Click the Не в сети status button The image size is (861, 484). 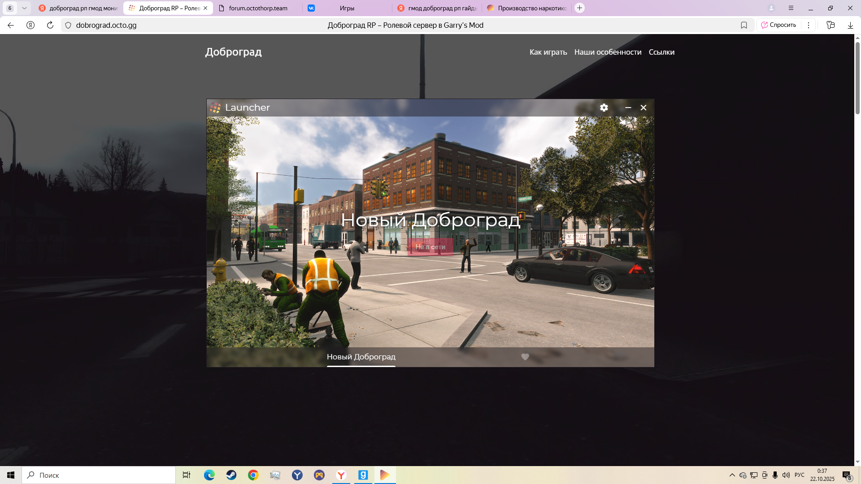pos(430,247)
